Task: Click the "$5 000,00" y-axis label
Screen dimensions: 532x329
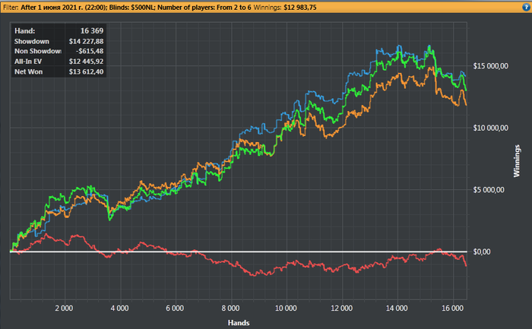Action: [489, 190]
